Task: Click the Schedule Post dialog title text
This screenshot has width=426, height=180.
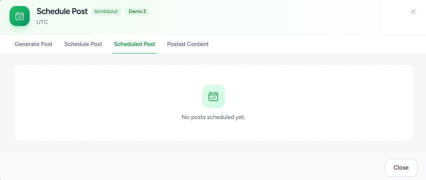Action: tap(62, 11)
